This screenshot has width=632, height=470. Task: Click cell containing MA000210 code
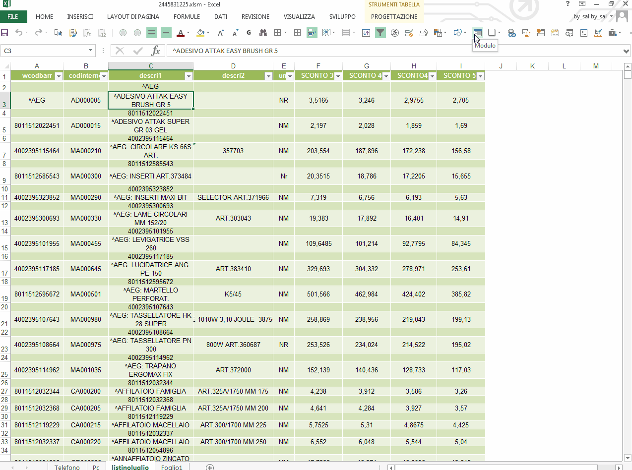[x=85, y=151]
